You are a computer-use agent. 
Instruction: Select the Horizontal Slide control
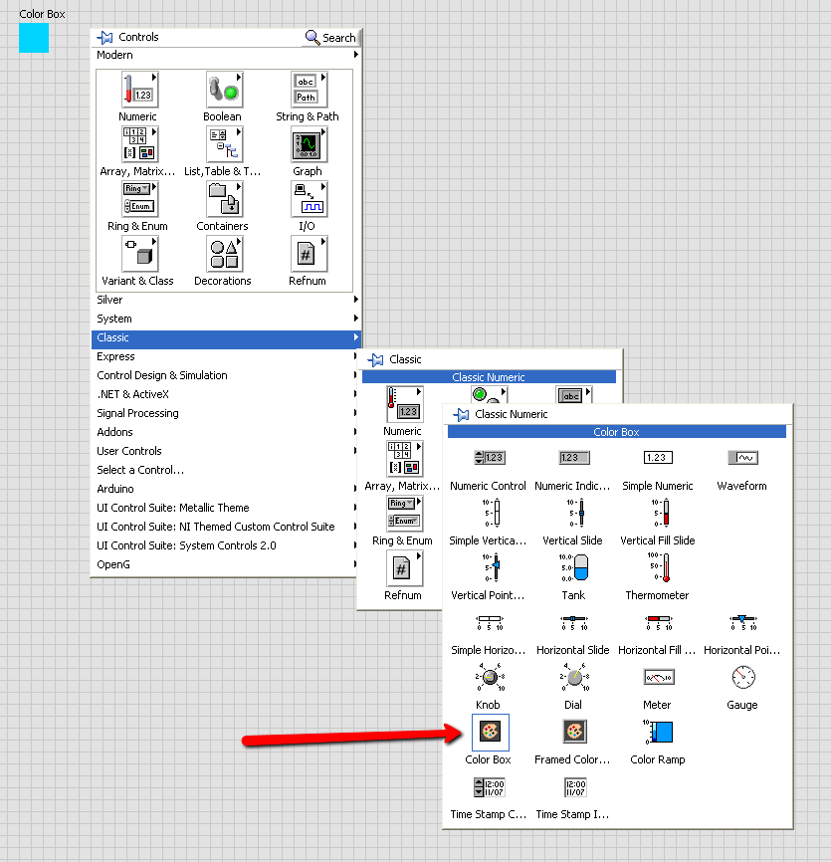click(x=574, y=622)
